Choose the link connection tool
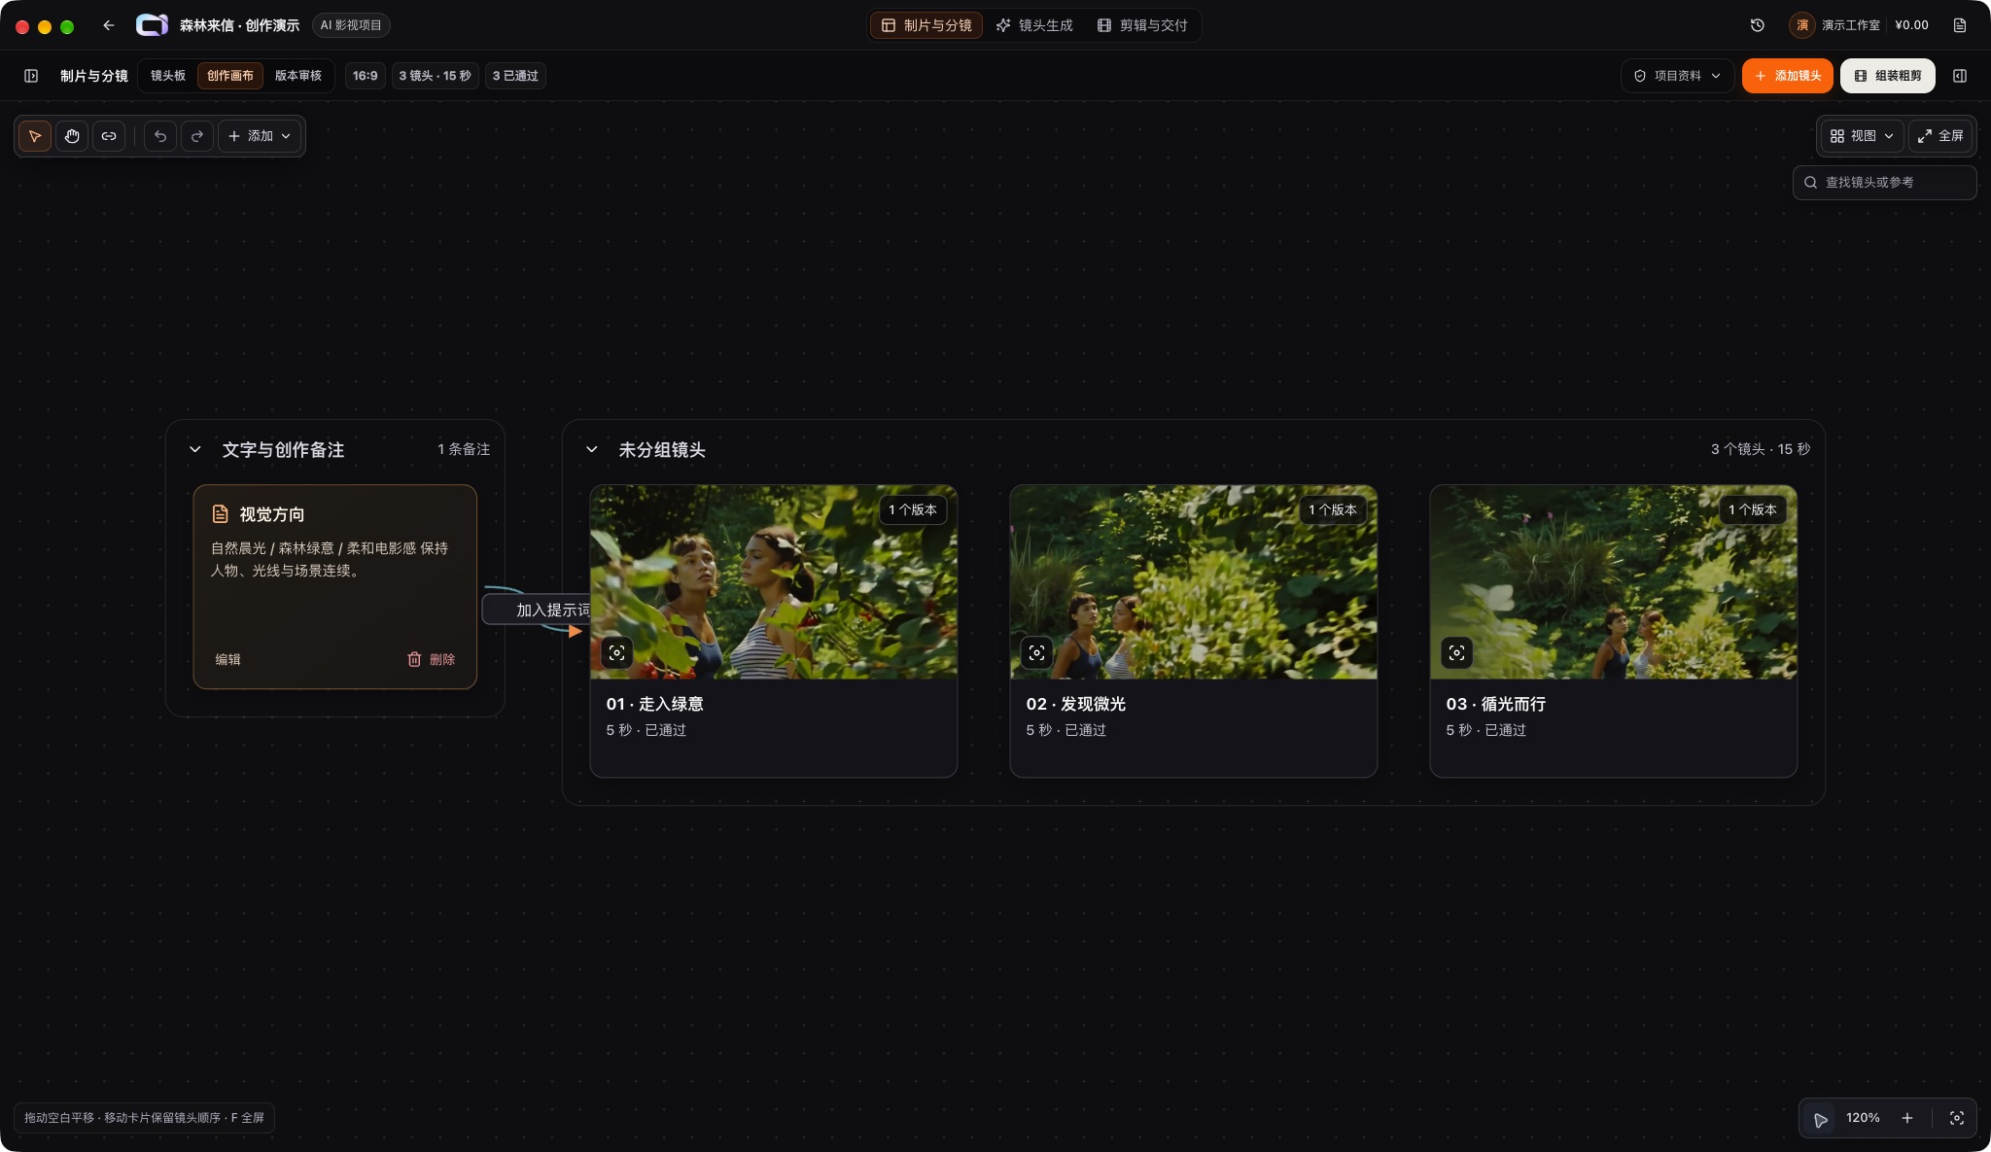 click(x=109, y=136)
